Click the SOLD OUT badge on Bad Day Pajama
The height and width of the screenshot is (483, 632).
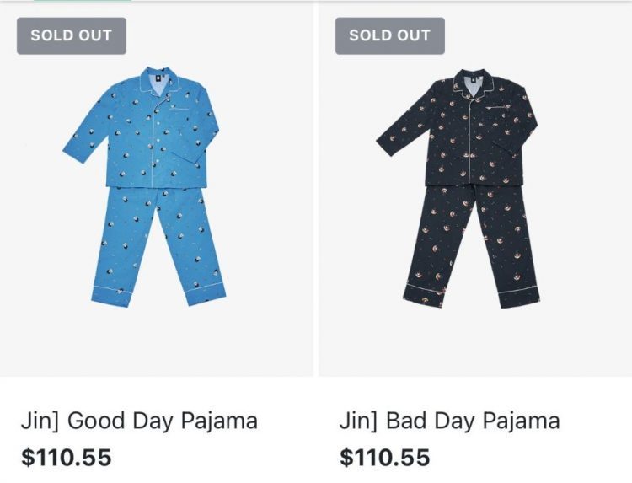point(389,35)
